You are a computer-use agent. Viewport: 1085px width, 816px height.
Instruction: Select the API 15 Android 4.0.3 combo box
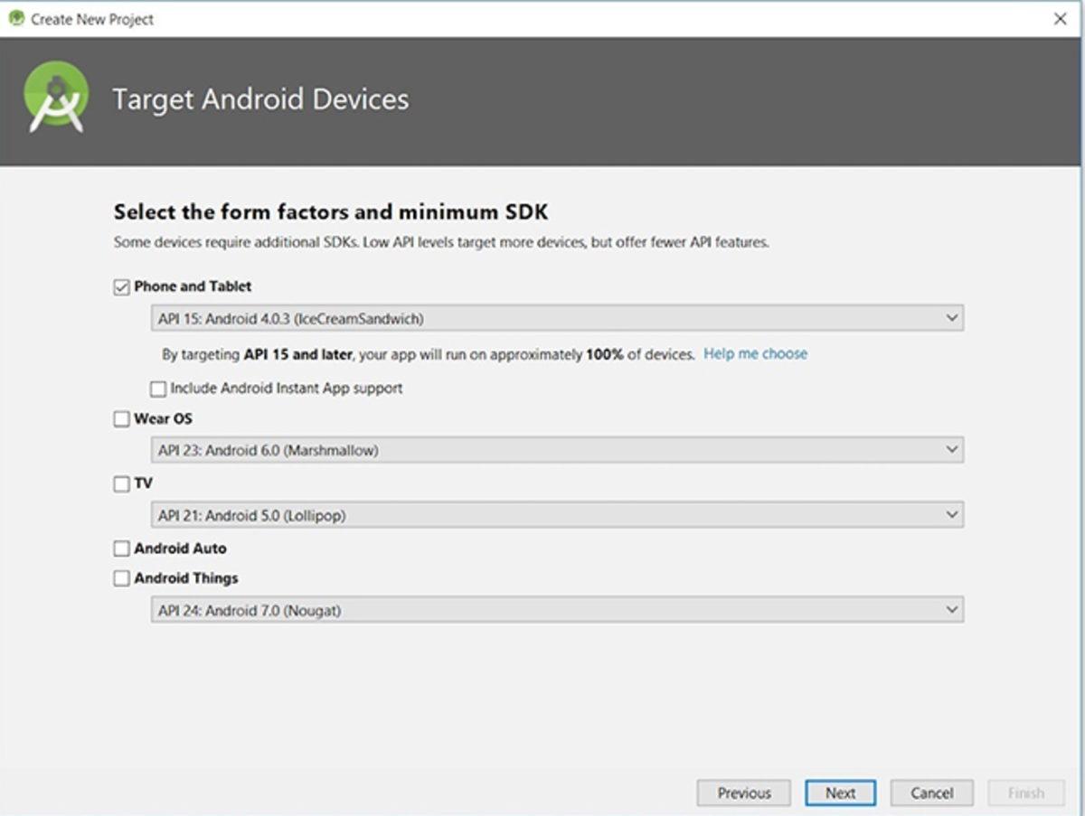click(x=542, y=318)
